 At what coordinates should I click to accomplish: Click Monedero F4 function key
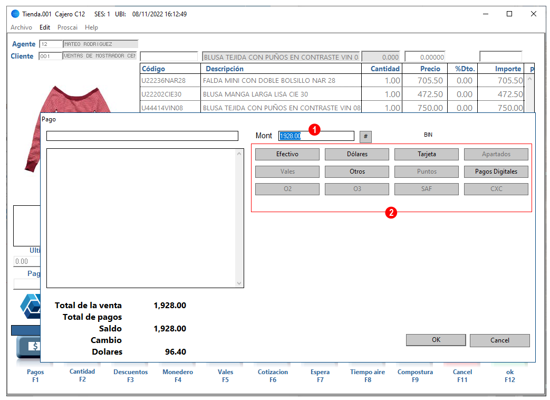point(178,376)
